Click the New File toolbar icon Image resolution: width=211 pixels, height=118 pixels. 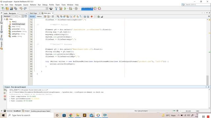[x=3, y=9]
